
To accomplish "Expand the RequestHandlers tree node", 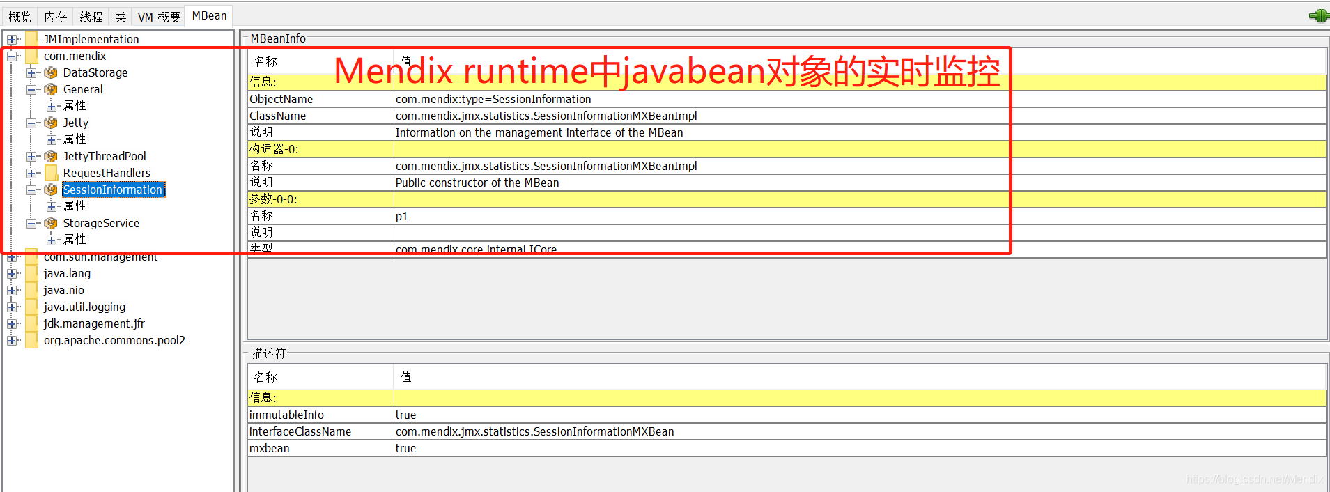I will 31,174.
